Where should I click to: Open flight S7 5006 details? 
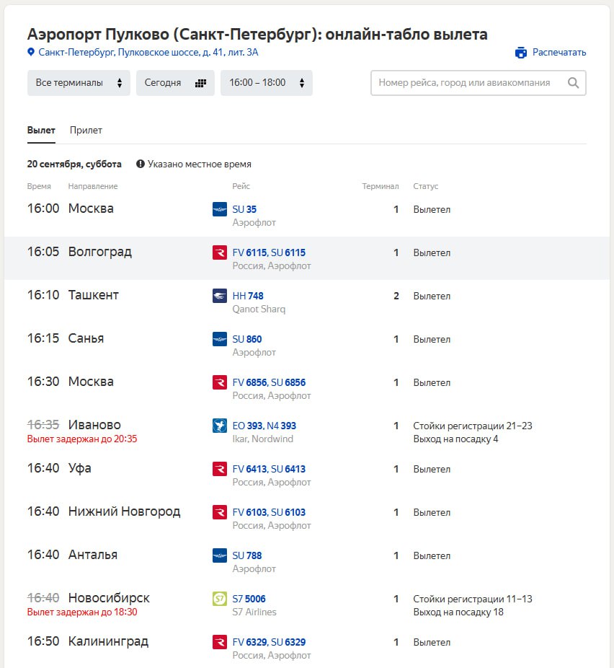click(249, 599)
